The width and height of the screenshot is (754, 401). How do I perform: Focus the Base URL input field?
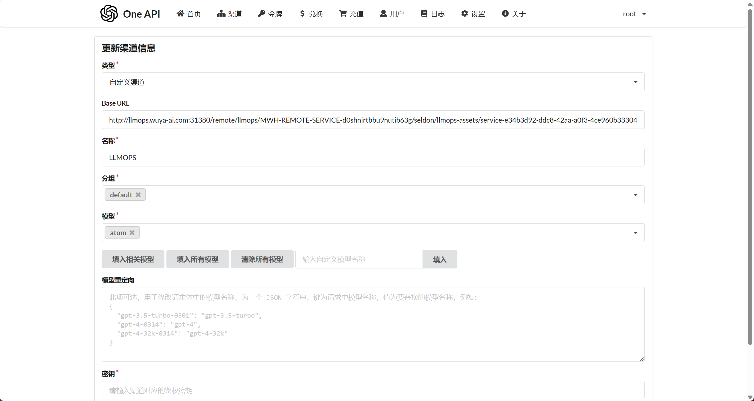pyautogui.click(x=373, y=120)
